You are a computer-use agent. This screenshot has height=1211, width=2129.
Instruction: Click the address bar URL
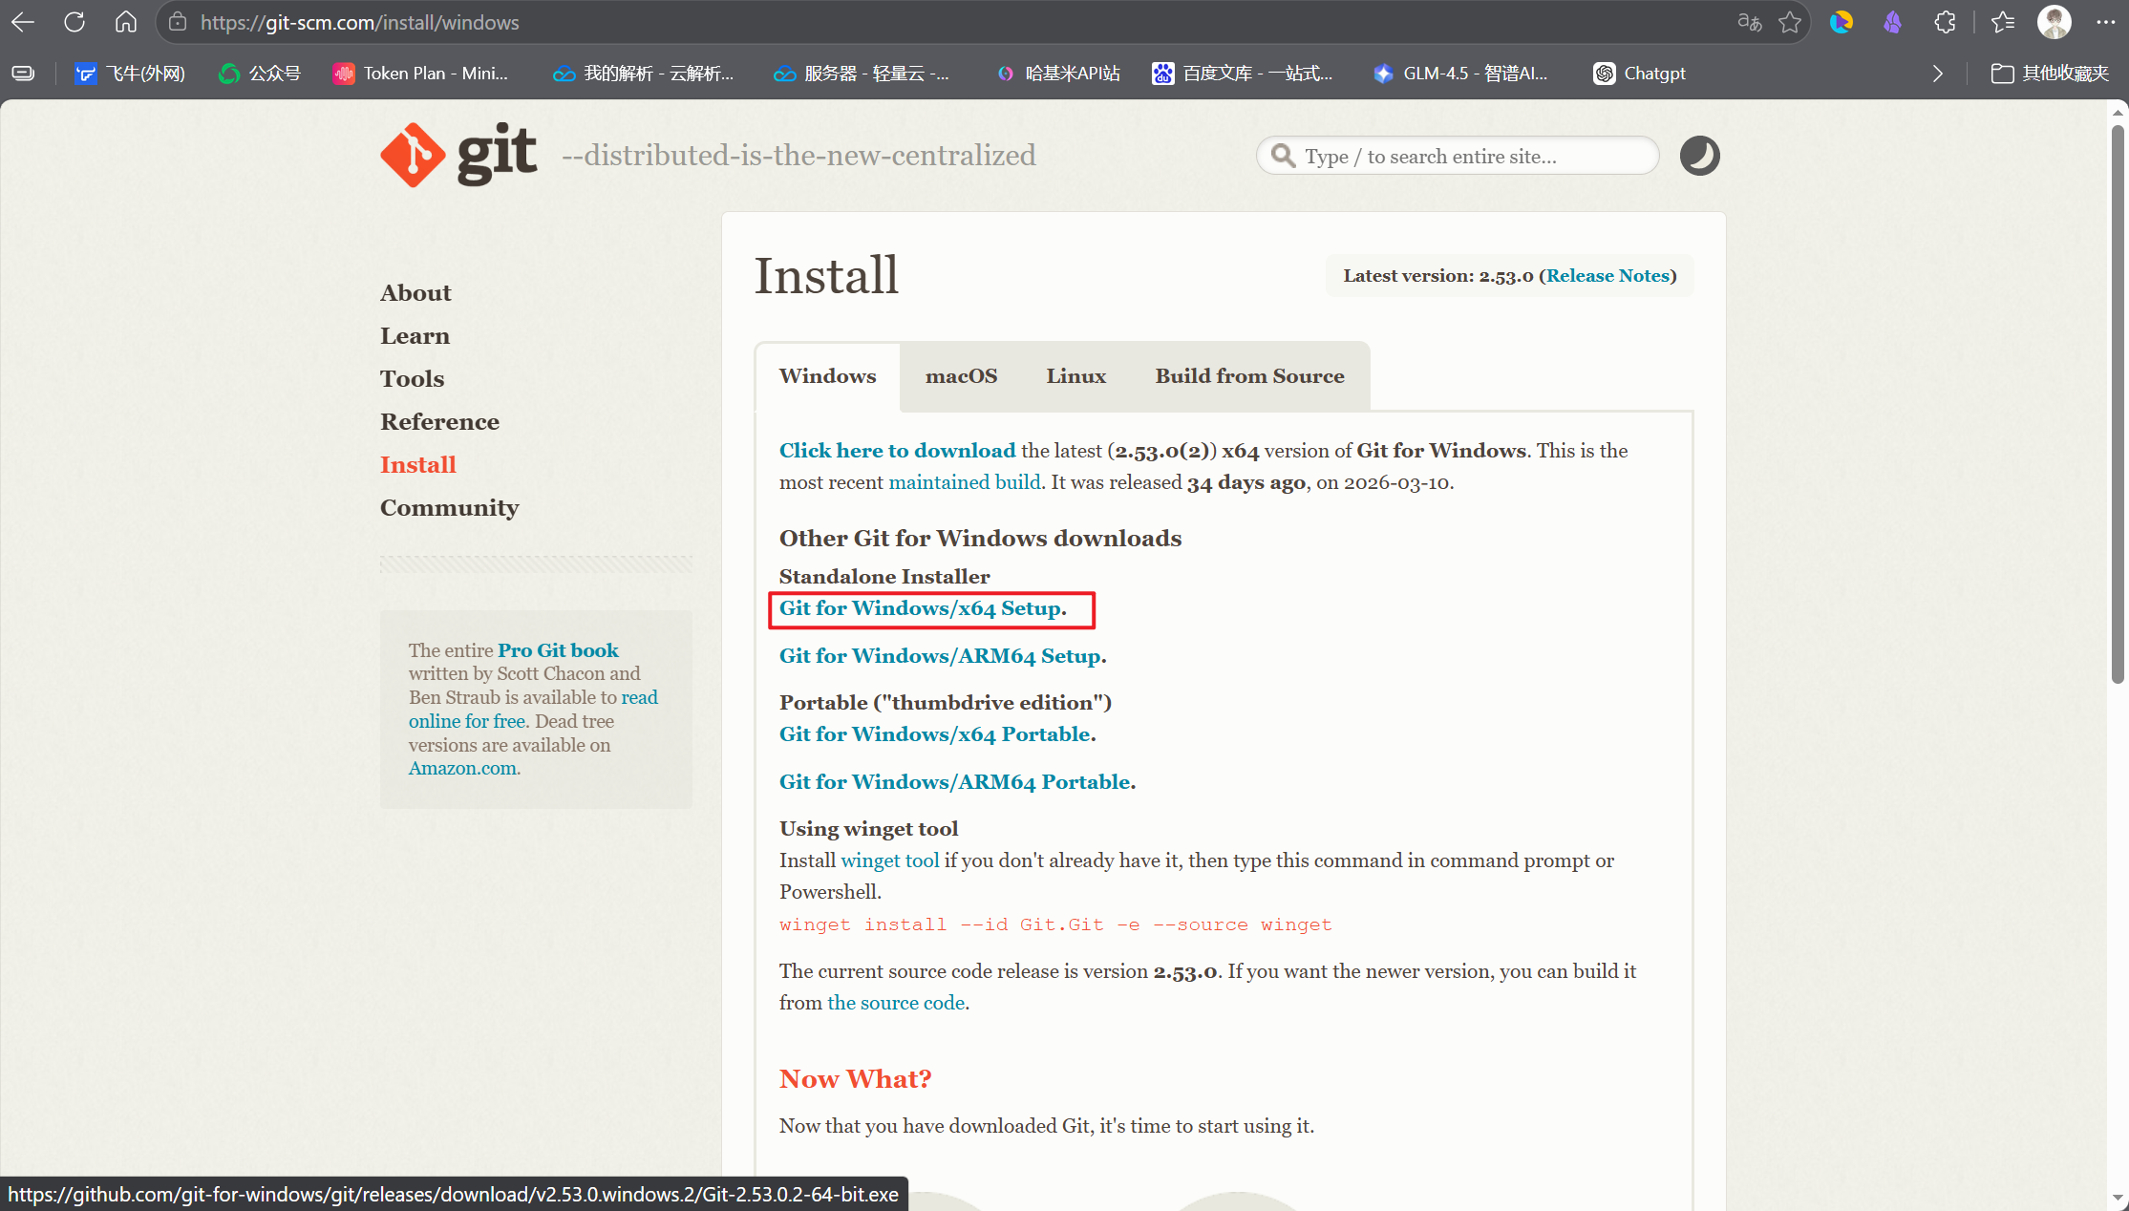(360, 22)
